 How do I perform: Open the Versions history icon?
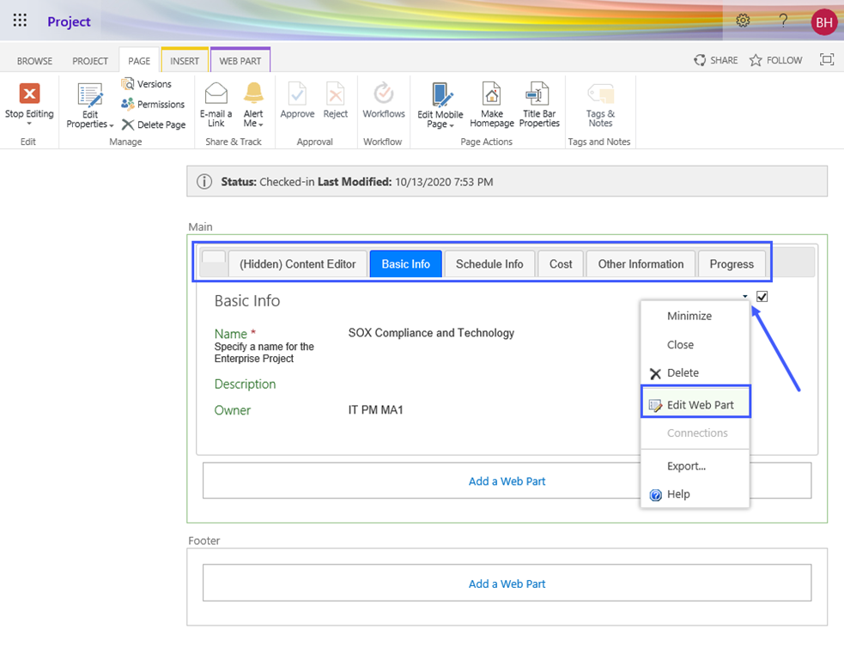click(x=128, y=84)
